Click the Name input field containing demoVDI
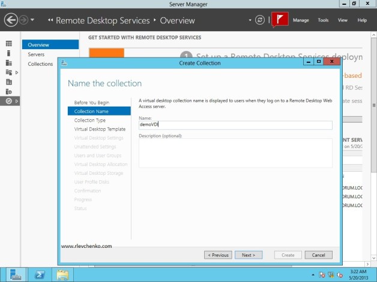Viewport: 377px width, 282px height. pyautogui.click(x=235, y=125)
